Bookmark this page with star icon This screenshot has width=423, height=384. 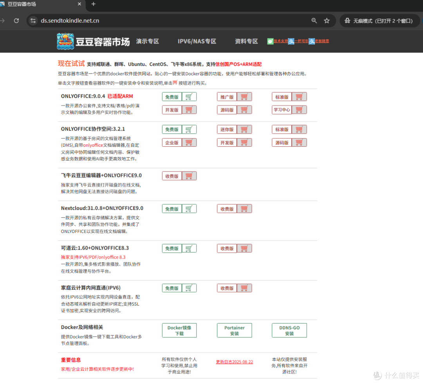pos(327,21)
